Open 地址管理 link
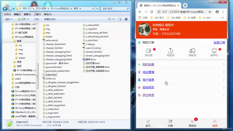 148,72
